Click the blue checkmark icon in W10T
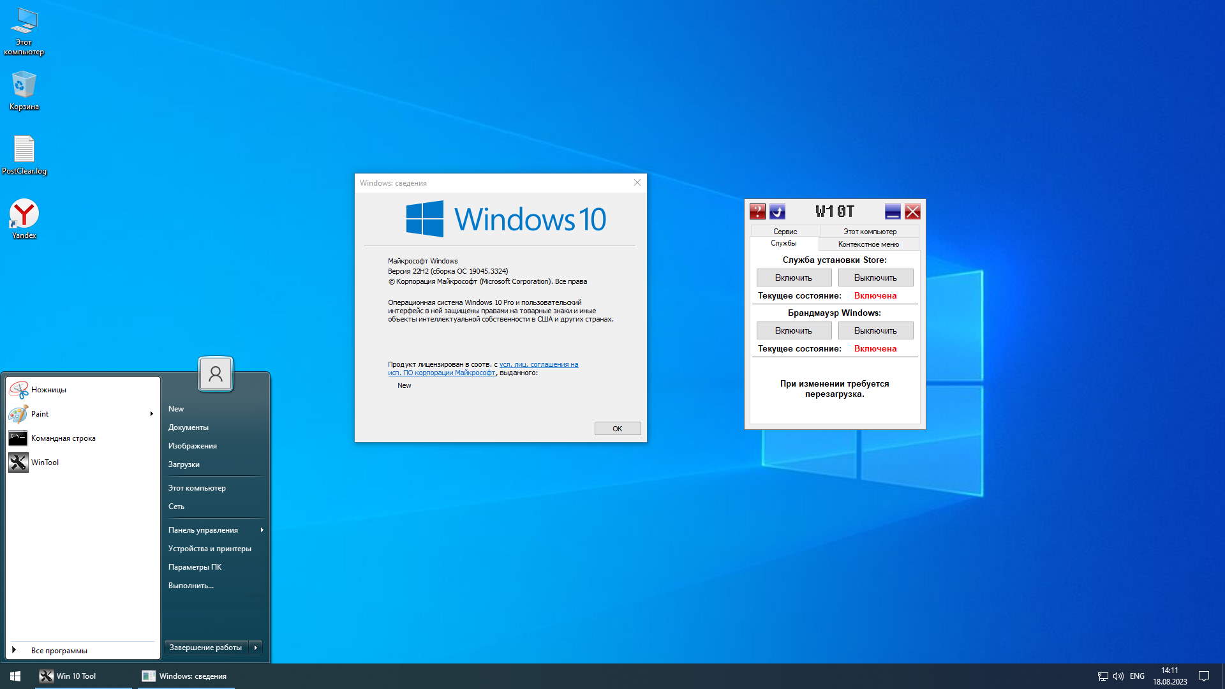The width and height of the screenshot is (1225, 689). pos(777,211)
